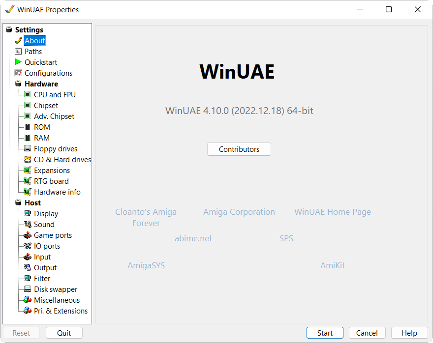The width and height of the screenshot is (433, 343).
Task: Select the Host category heading
Action: [32, 202]
